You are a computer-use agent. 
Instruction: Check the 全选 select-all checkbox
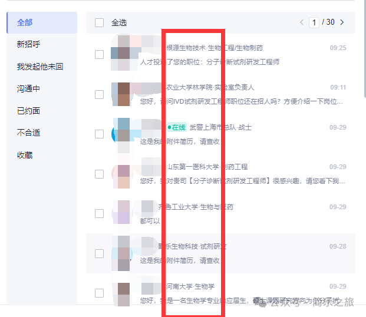[x=99, y=22]
